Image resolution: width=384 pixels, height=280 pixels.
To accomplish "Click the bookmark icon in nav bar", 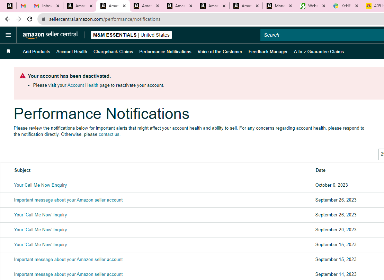I will pos(8,51).
